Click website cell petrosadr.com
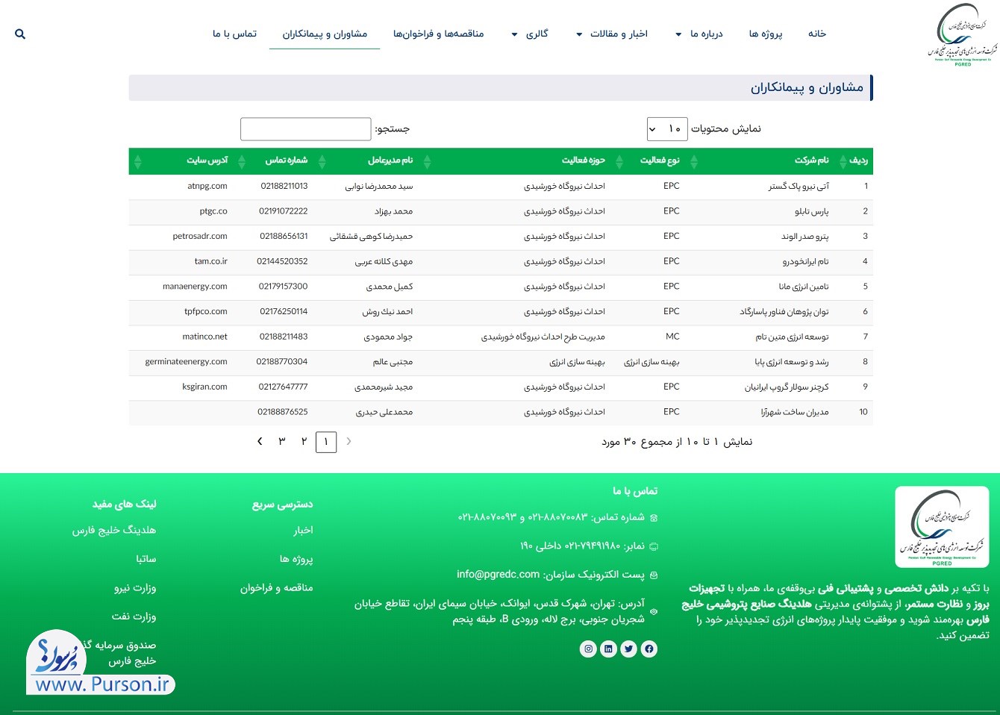 200,236
